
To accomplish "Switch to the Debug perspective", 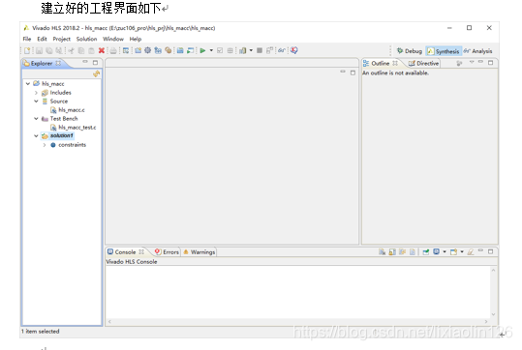I will point(410,51).
